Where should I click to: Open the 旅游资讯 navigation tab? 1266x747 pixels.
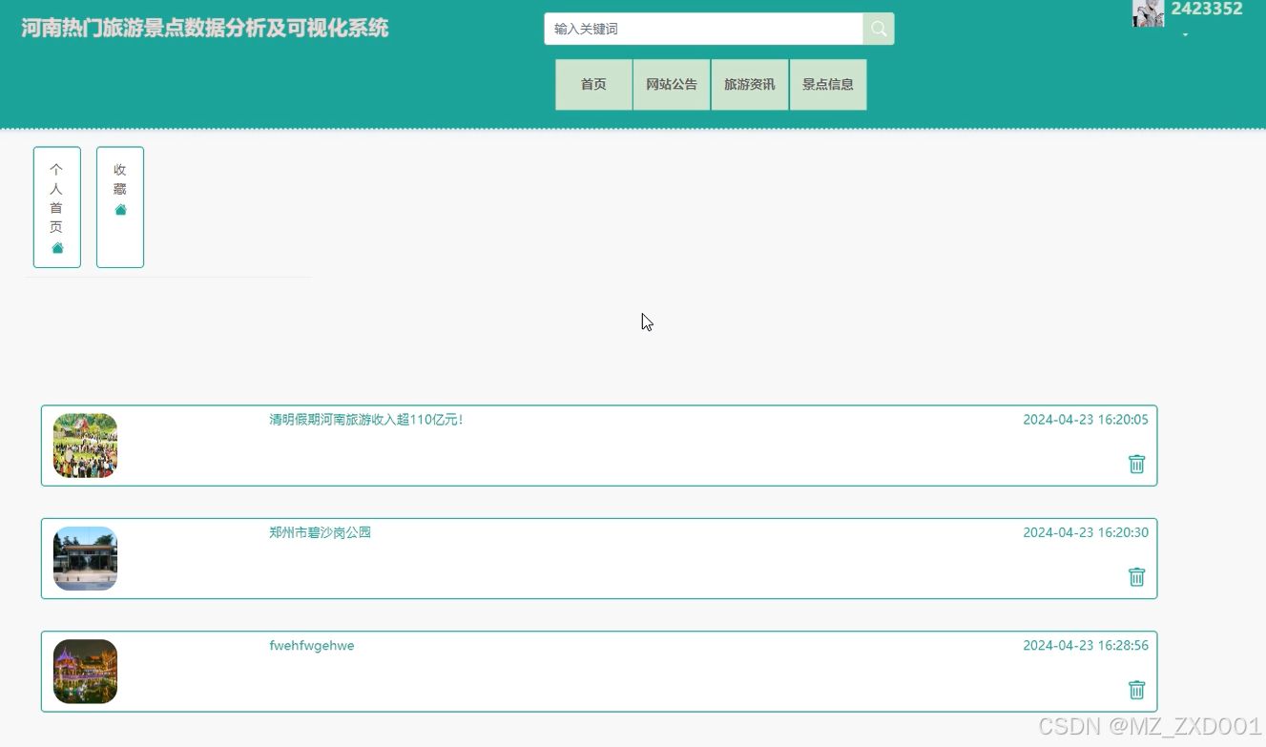point(750,85)
